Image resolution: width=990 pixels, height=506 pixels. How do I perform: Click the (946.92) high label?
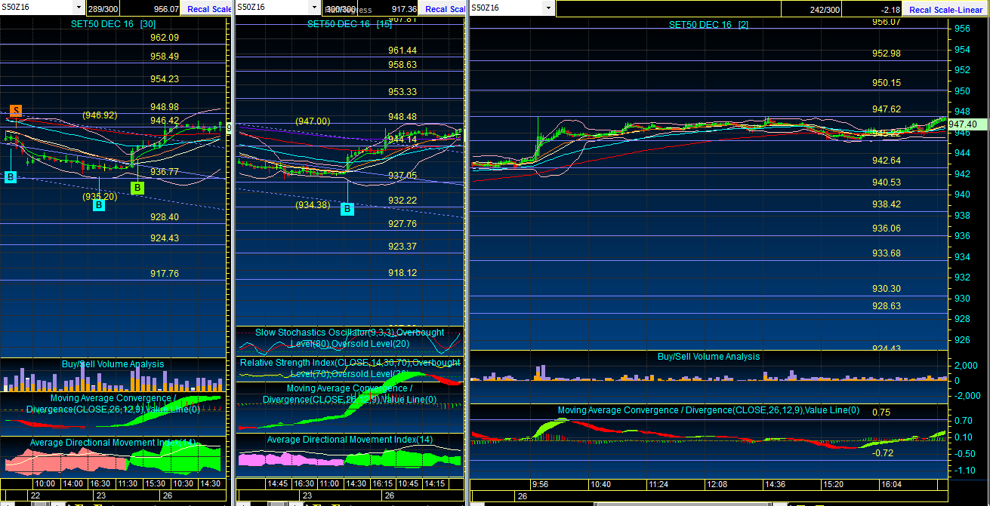(100, 115)
